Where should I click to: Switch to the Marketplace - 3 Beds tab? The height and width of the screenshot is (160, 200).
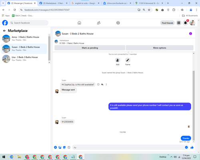(53, 3)
